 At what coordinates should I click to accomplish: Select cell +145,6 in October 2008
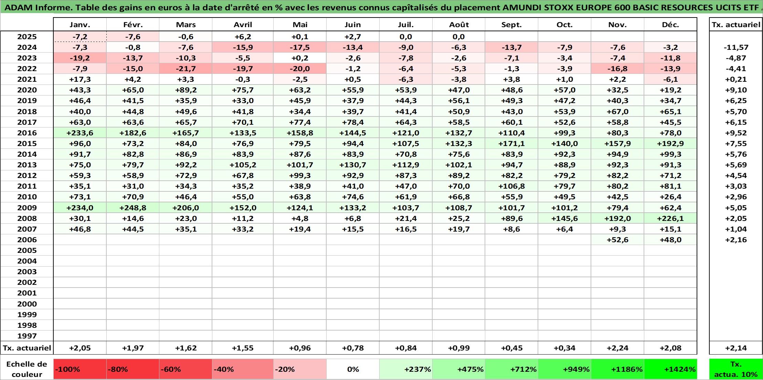tap(564, 219)
